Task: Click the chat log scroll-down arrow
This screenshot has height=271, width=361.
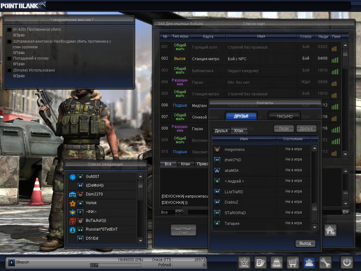Action: [345, 203]
